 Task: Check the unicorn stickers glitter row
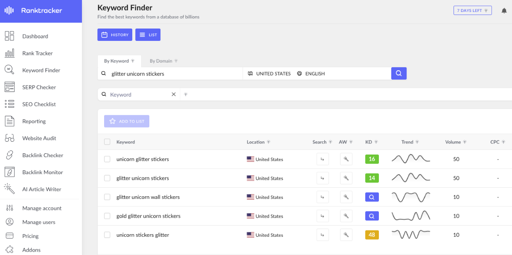(x=107, y=235)
